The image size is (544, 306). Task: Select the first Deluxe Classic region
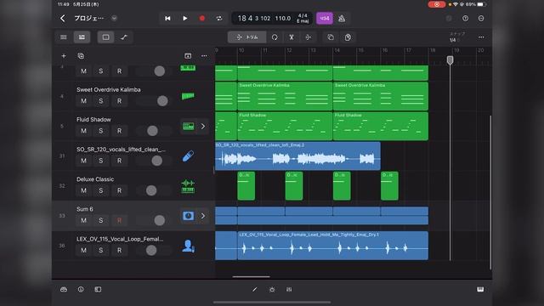tap(246, 186)
